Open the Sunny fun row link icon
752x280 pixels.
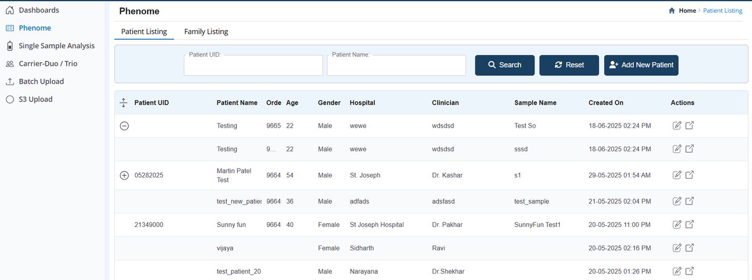point(690,225)
